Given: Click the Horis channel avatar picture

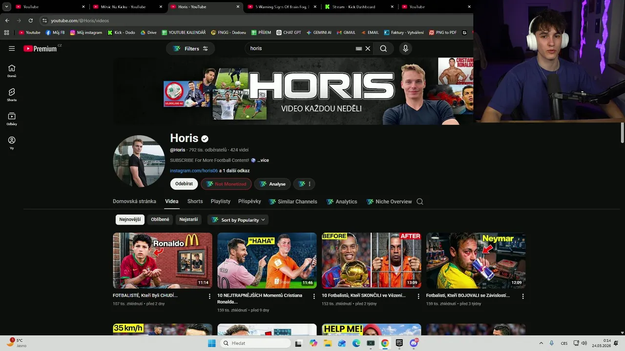Looking at the screenshot, I should (139, 161).
